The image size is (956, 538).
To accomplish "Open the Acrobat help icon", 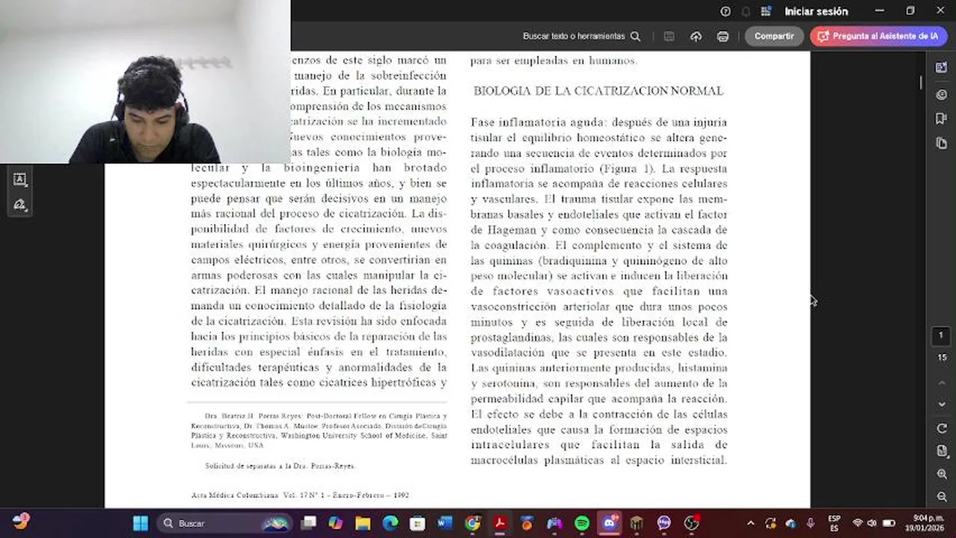I will (x=726, y=11).
